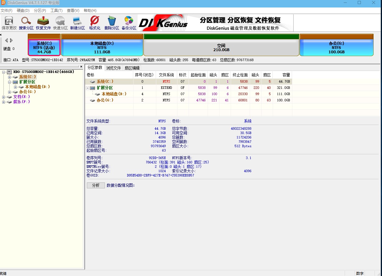The width and height of the screenshot is (382, 276).
Task: Open the 工具(T) menu
Action: [56, 11]
